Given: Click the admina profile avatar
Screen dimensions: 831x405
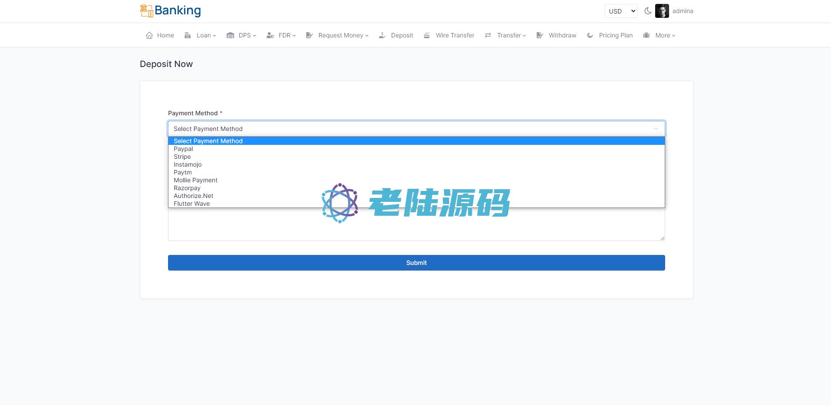Looking at the screenshot, I should coord(662,11).
